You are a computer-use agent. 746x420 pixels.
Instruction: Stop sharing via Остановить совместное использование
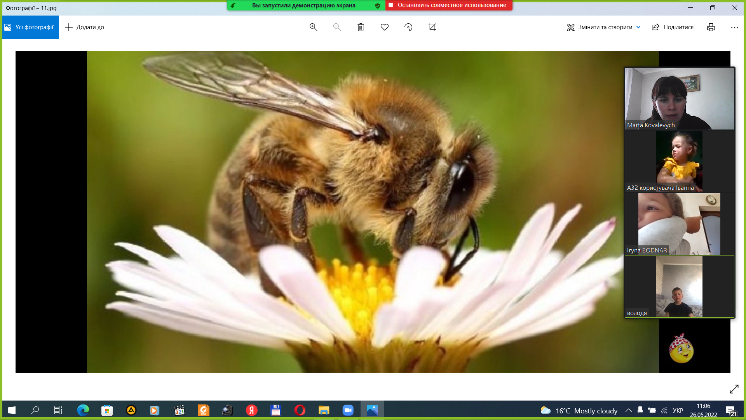coord(449,5)
